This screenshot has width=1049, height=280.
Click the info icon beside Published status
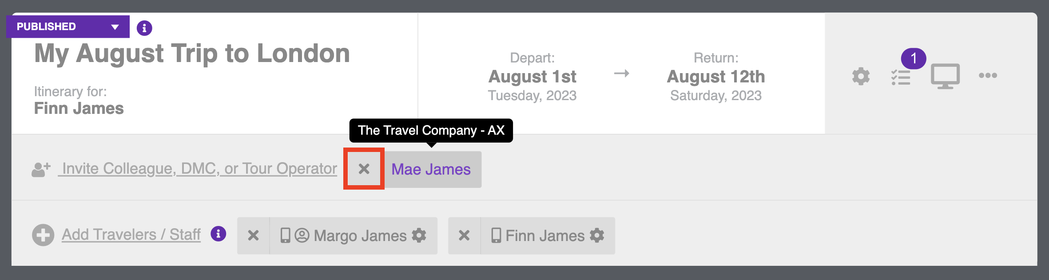point(144,28)
